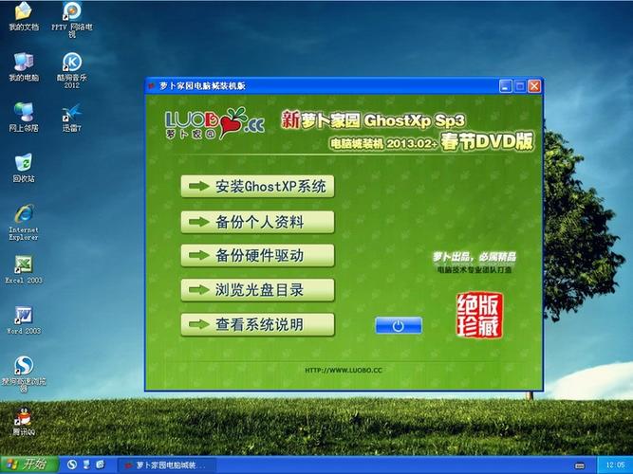Click the 萝卜家园电脑城装 taskbar item
This screenshot has width=633, height=474.
[x=163, y=465]
